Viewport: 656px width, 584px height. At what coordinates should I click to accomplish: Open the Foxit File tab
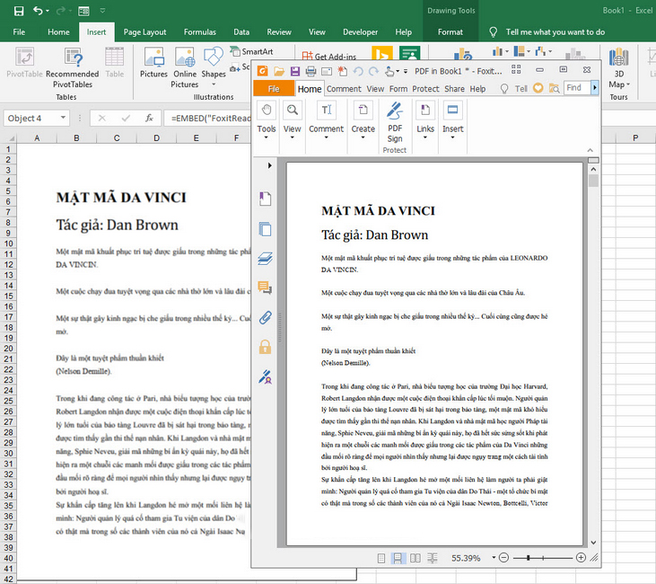pos(274,89)
